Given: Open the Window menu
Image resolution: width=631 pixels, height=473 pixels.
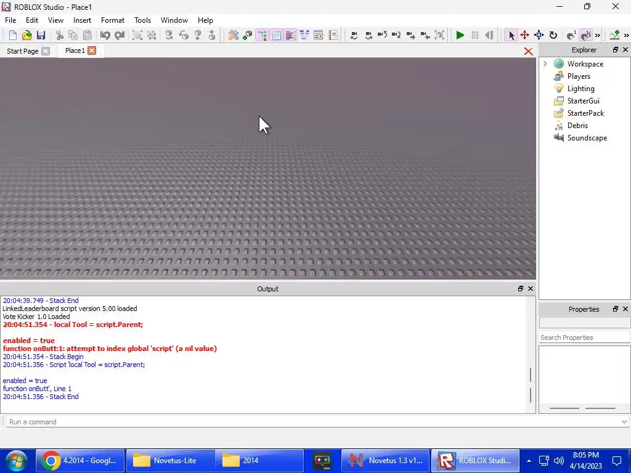Looking at the screenshot, I should point(174,20).
